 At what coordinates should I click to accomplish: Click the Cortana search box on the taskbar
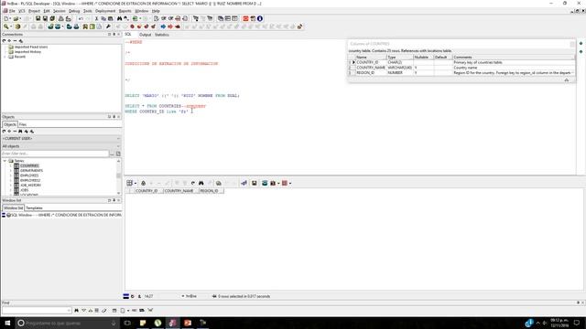coord(67,323)
